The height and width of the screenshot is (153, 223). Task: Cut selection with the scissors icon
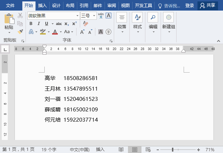click(x=20, y=16)
